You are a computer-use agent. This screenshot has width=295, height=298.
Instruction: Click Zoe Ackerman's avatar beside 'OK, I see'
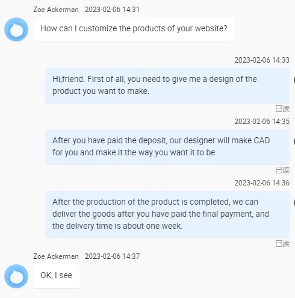click(16, 276)
